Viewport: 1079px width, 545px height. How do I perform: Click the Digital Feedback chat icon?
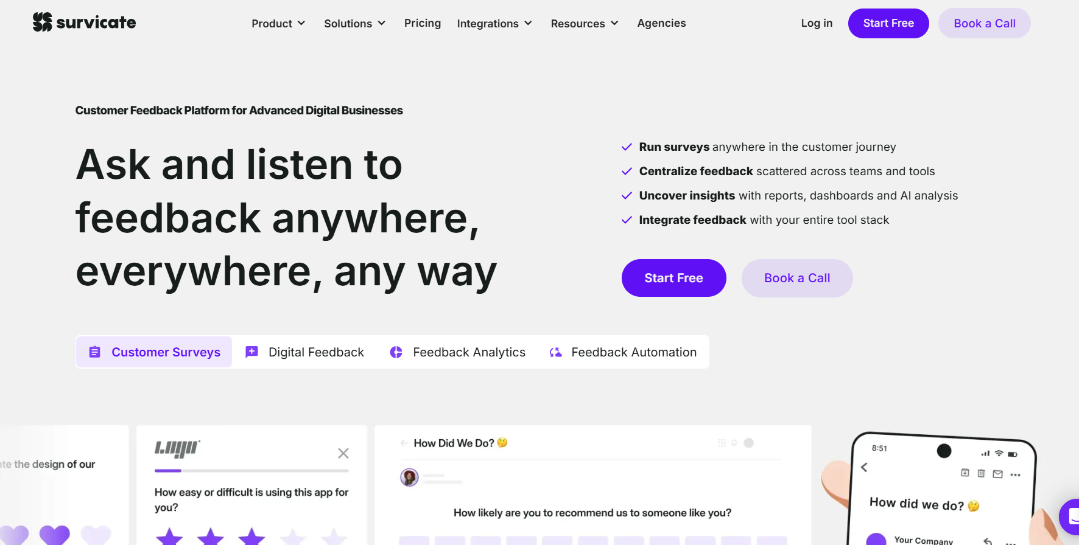[x=251, y=352]
